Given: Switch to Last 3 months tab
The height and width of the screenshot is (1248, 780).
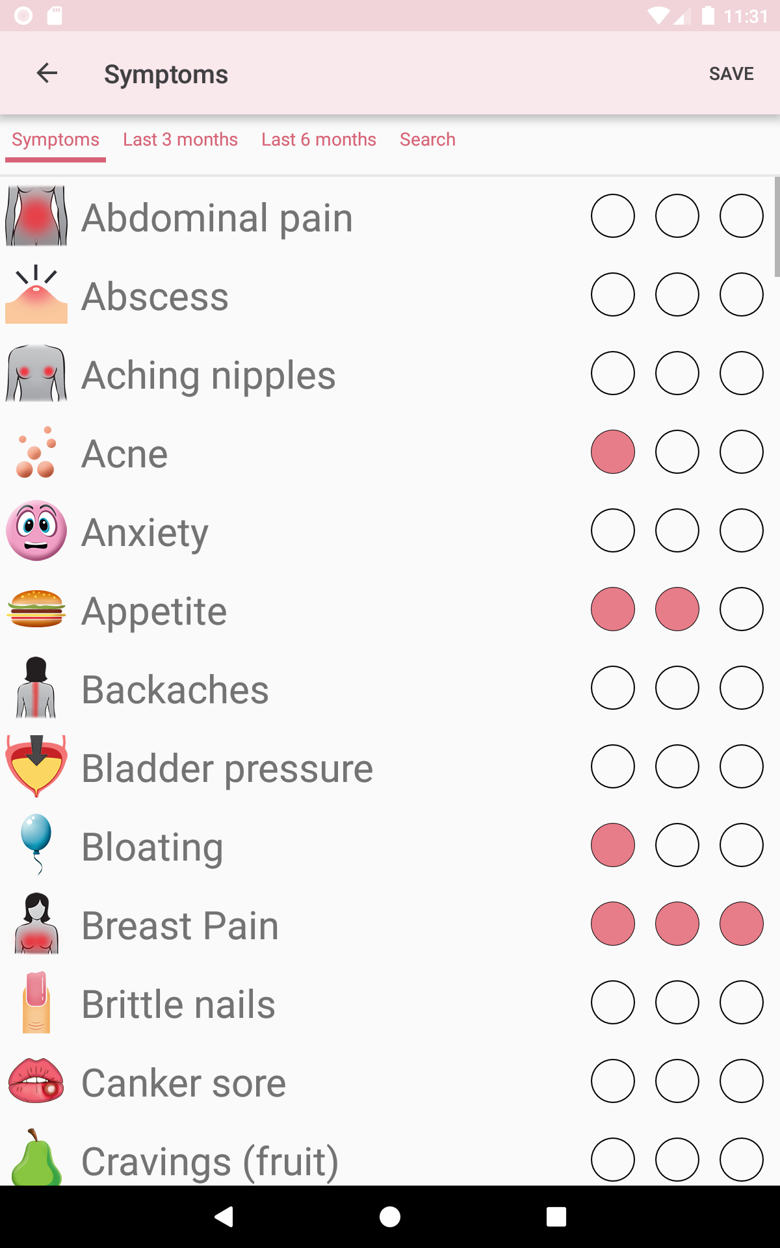Looking at the screenshot, I should [180, 140].
